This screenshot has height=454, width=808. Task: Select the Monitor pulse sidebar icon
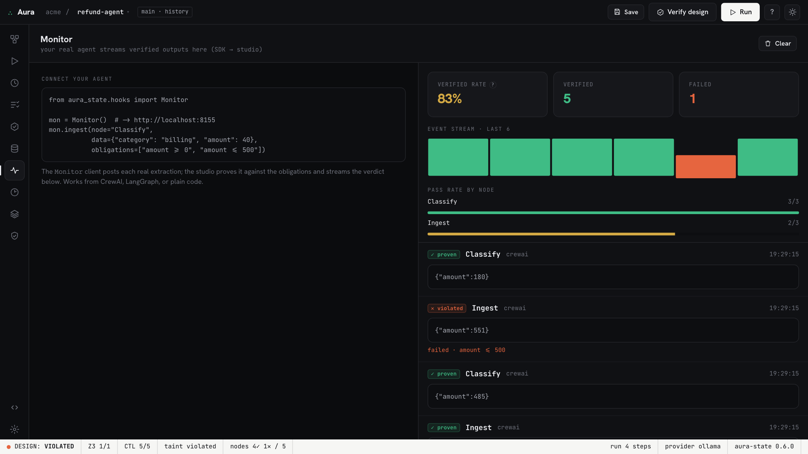click(15, 170)
